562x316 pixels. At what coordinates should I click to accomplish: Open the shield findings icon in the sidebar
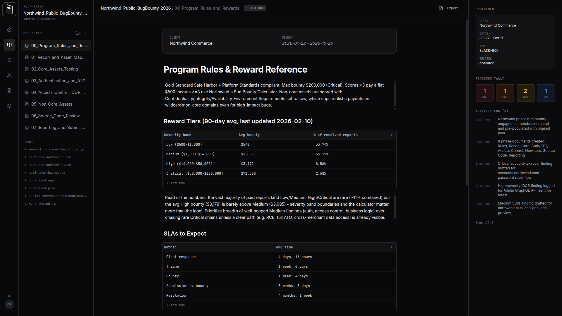9,60
